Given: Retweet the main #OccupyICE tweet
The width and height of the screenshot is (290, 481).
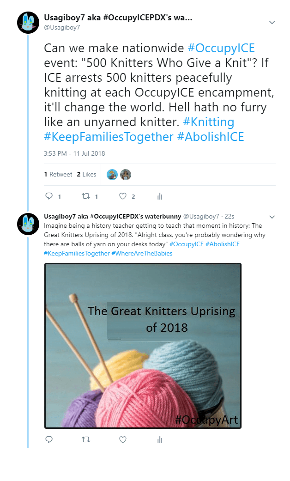Looking at the screenshot, I should tap(86, 196).
